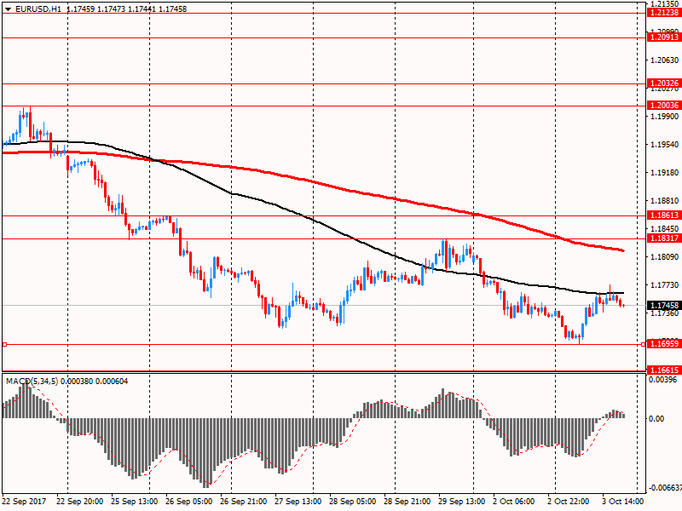Click the 1.19900 price scale value
682x511 pixels.
click(x=665, y=117)
